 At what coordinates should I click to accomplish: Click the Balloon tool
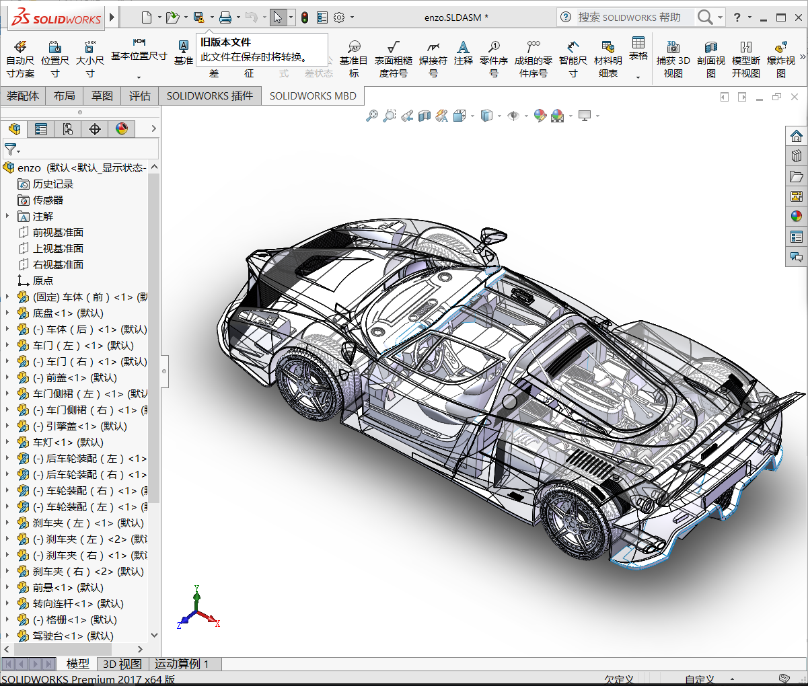coord(494,59)
